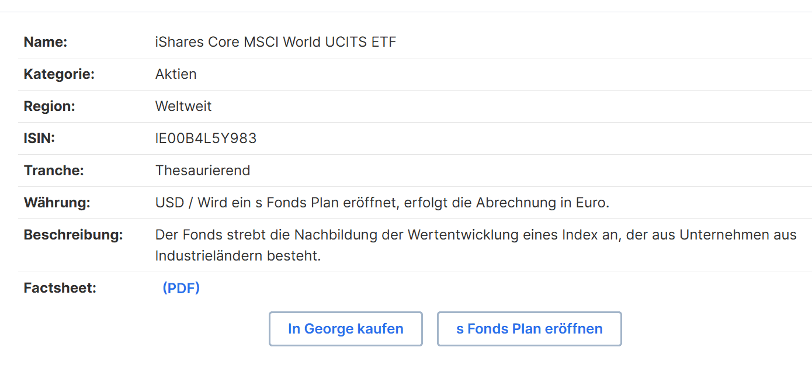Click the 's Fonds Plan eröffnen' button

tap(529, 329)
